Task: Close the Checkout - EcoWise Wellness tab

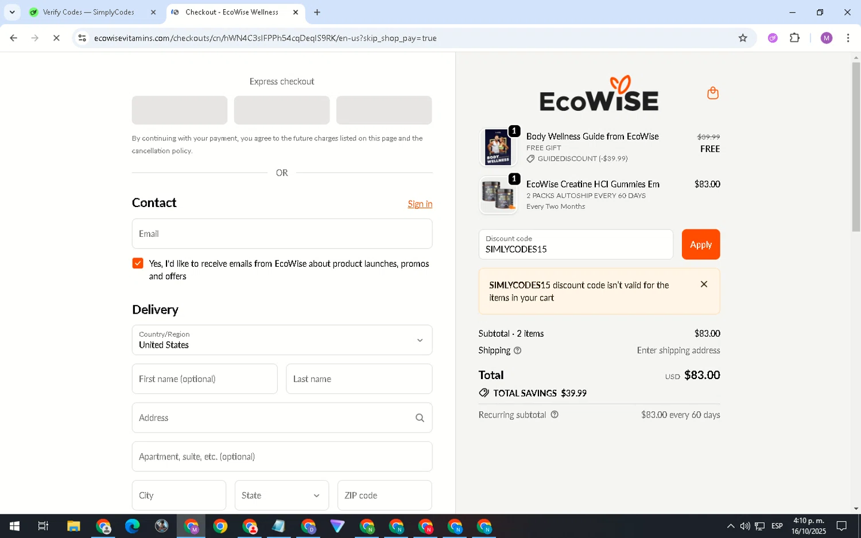Action: [x=296, y=12]
